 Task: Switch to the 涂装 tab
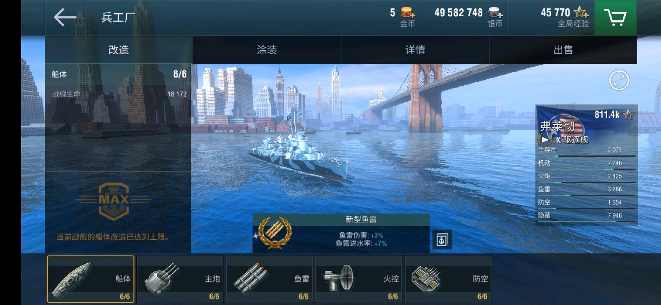[x=267, y=50]
